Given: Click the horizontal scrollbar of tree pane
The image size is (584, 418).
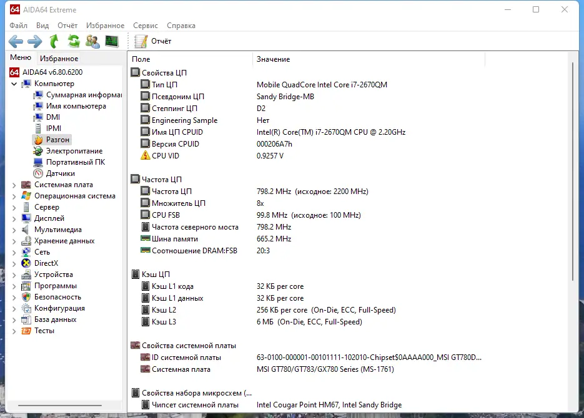Looking at the screenshot, I should (x=59, y=406).
